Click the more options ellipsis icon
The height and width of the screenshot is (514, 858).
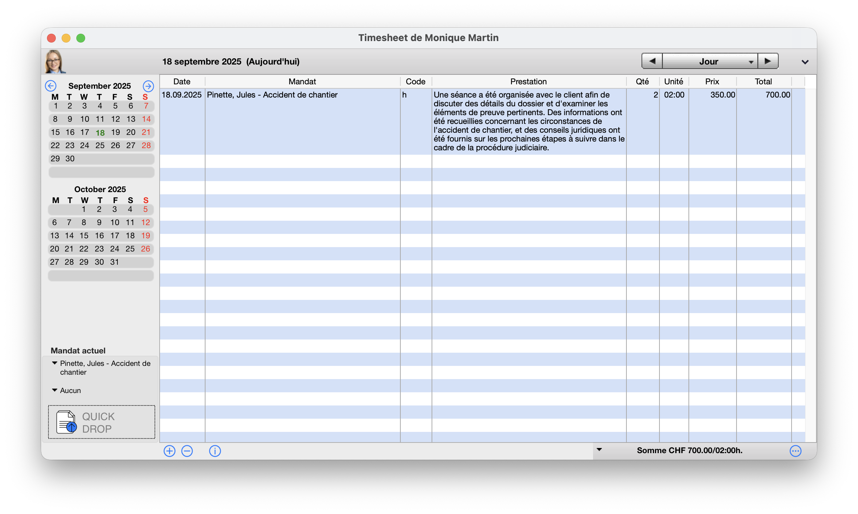tap(795, 451)
